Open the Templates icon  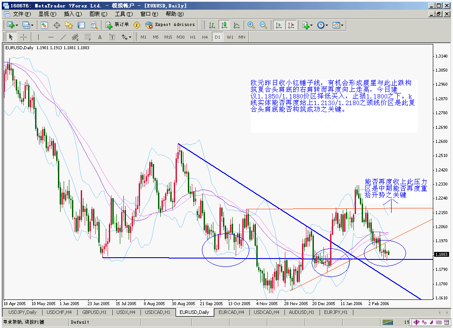click(x=336, y=25)
